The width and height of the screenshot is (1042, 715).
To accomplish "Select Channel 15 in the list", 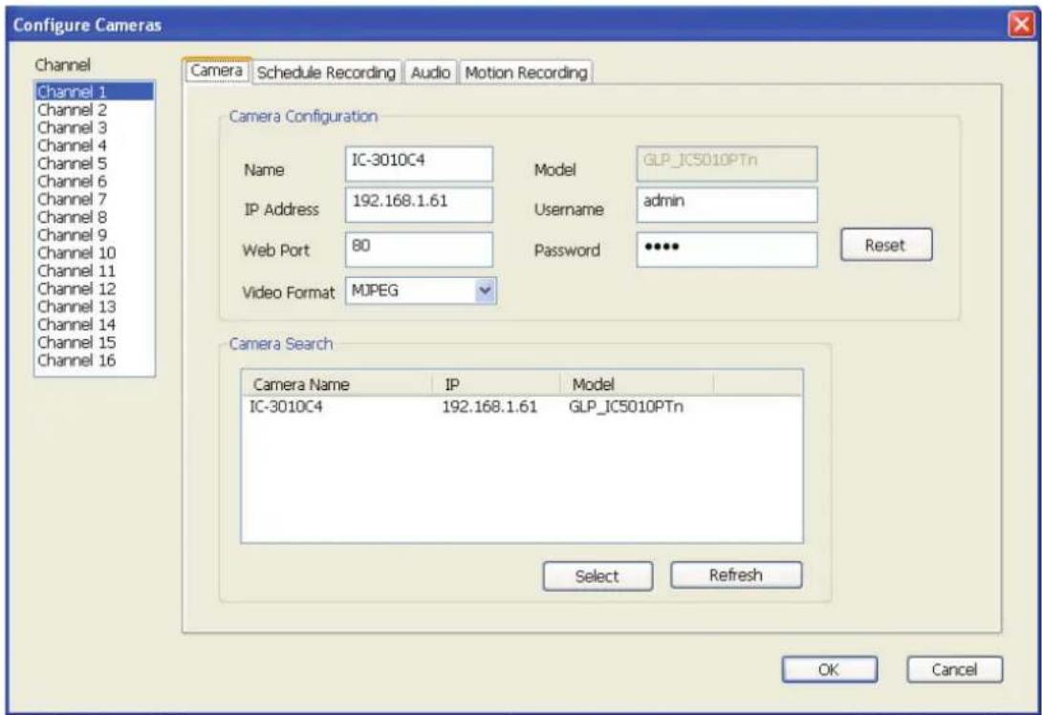I will 95,343.
